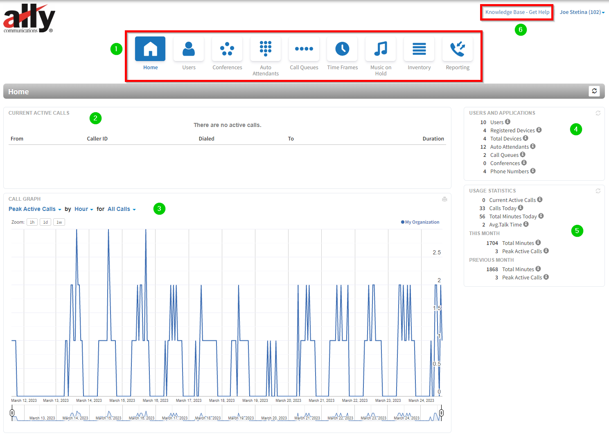
Task: Set graph zoom to 1w
Action: click(x=59, y=222)
